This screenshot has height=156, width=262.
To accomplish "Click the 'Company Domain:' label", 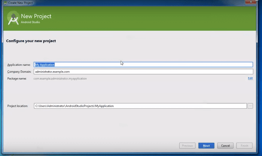I will [x=19, y=72].
